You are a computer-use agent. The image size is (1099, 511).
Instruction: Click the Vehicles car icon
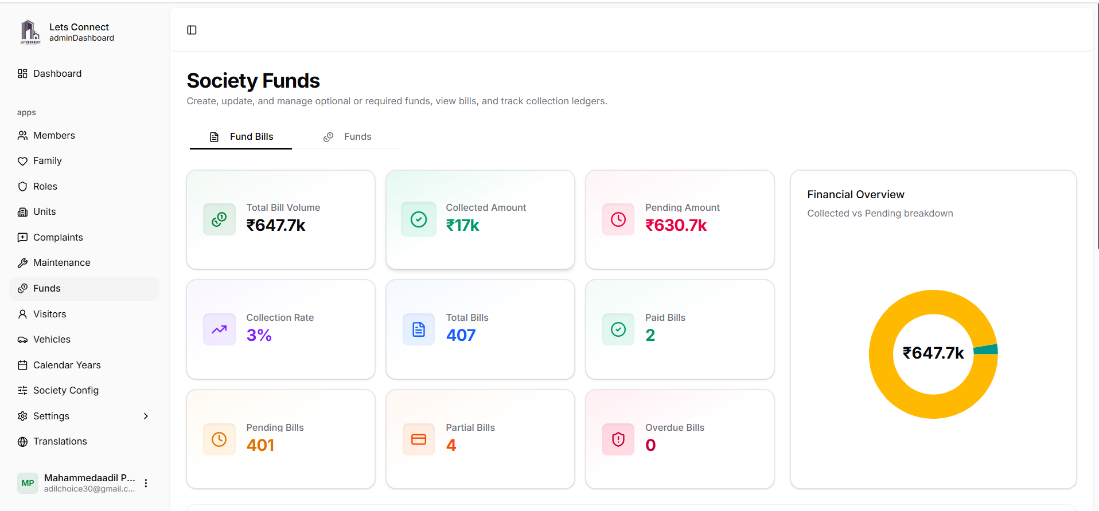22,340
